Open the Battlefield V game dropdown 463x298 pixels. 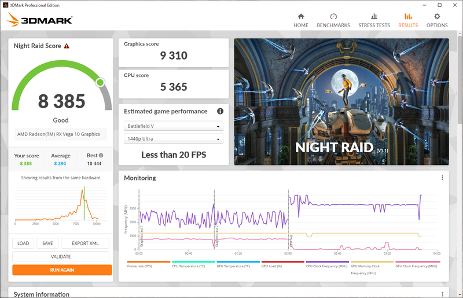click(173, 126)
